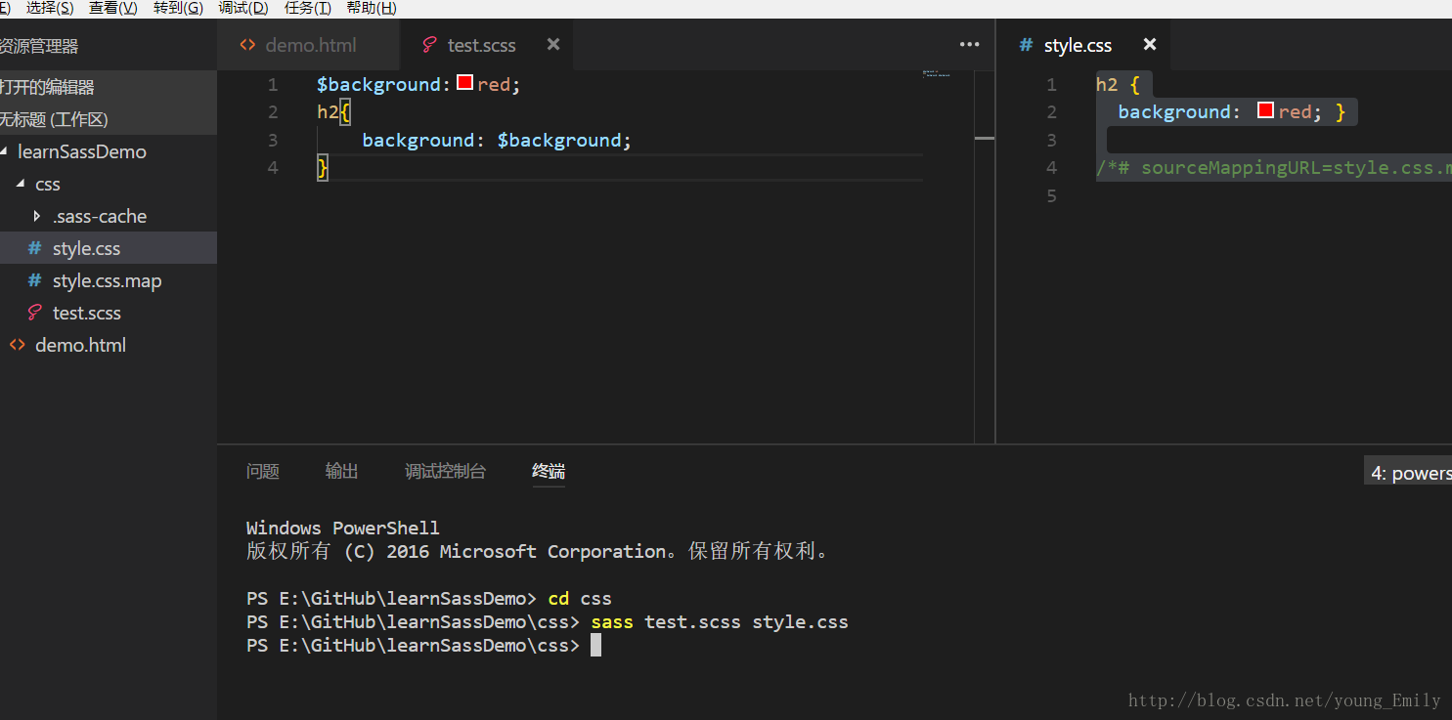The height and width of the screenshot is (720, 1452).
Task: Click the 资源管理器 panel title
Action: click(39, 46)
